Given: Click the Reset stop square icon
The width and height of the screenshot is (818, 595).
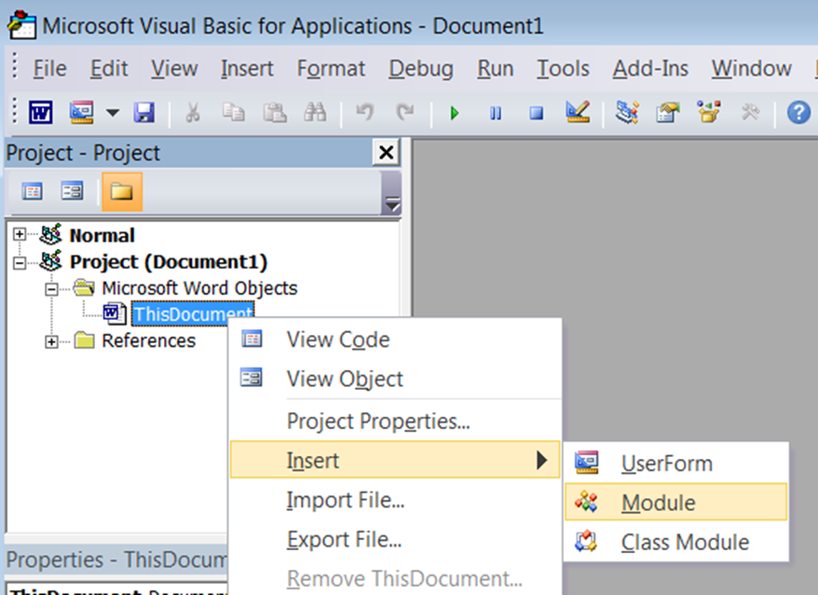Looking at the screenshot, I should [537, 113].
